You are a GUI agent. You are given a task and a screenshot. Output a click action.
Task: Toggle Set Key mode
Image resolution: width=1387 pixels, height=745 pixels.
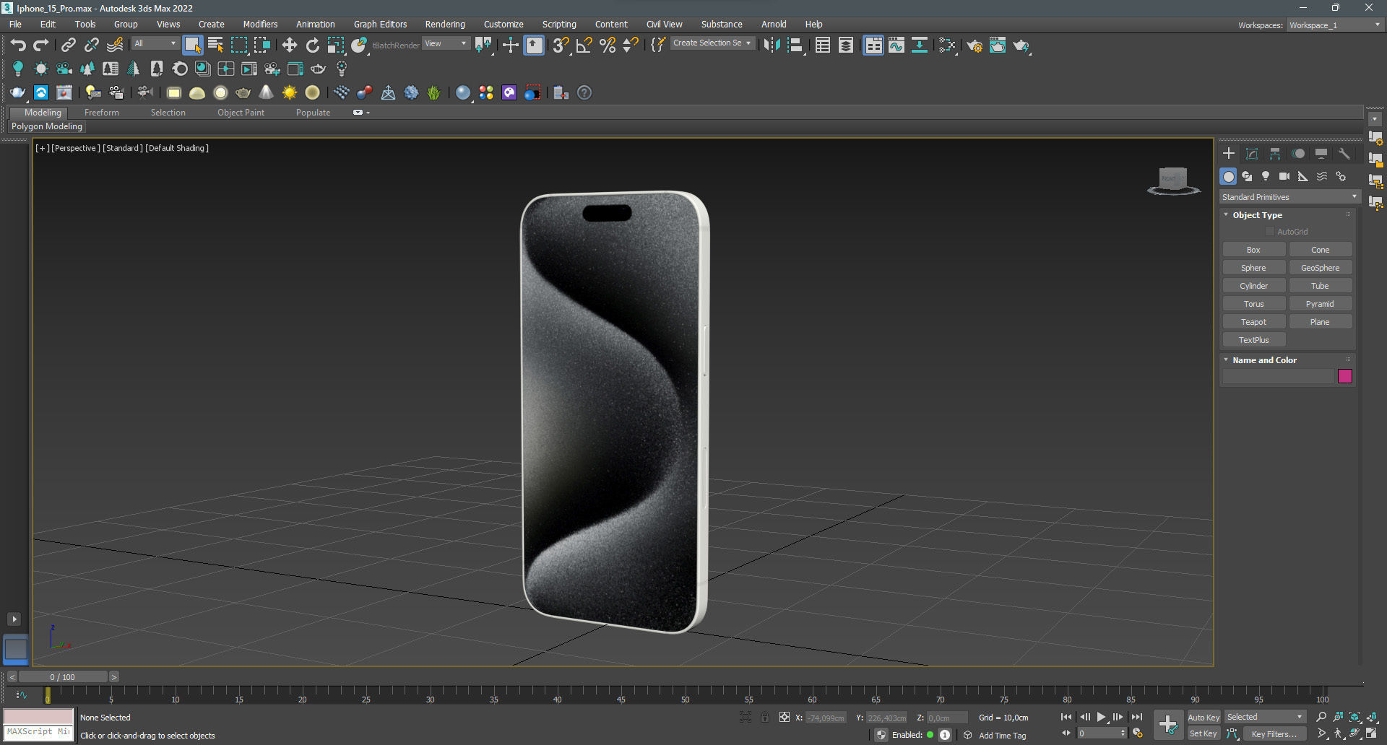click(x=1204, y=733)
